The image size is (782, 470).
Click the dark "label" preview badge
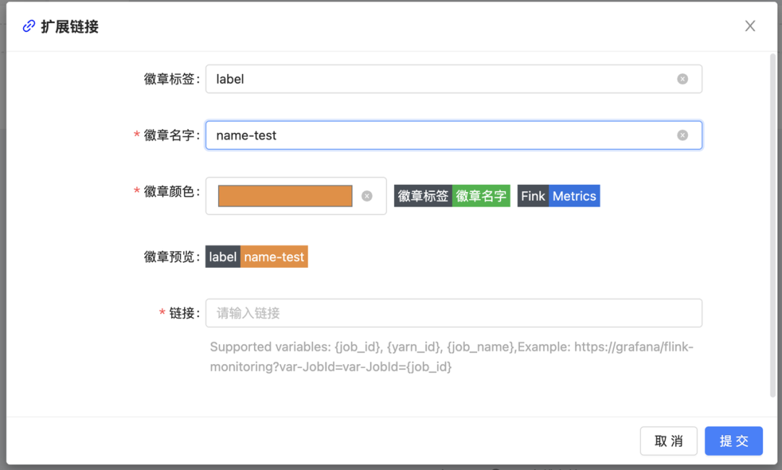pos(223,257)
